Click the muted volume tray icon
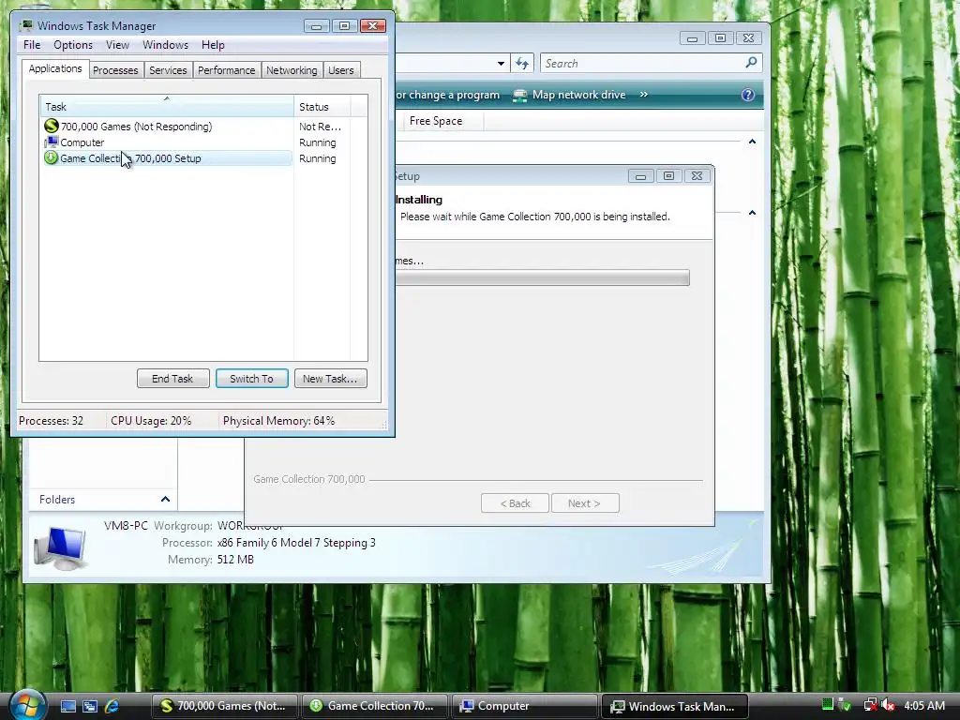 pyautogui.click(x=889, y=705)
